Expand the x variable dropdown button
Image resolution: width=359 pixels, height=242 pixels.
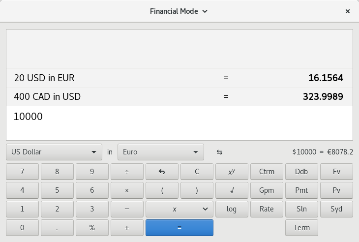[179, 209]
